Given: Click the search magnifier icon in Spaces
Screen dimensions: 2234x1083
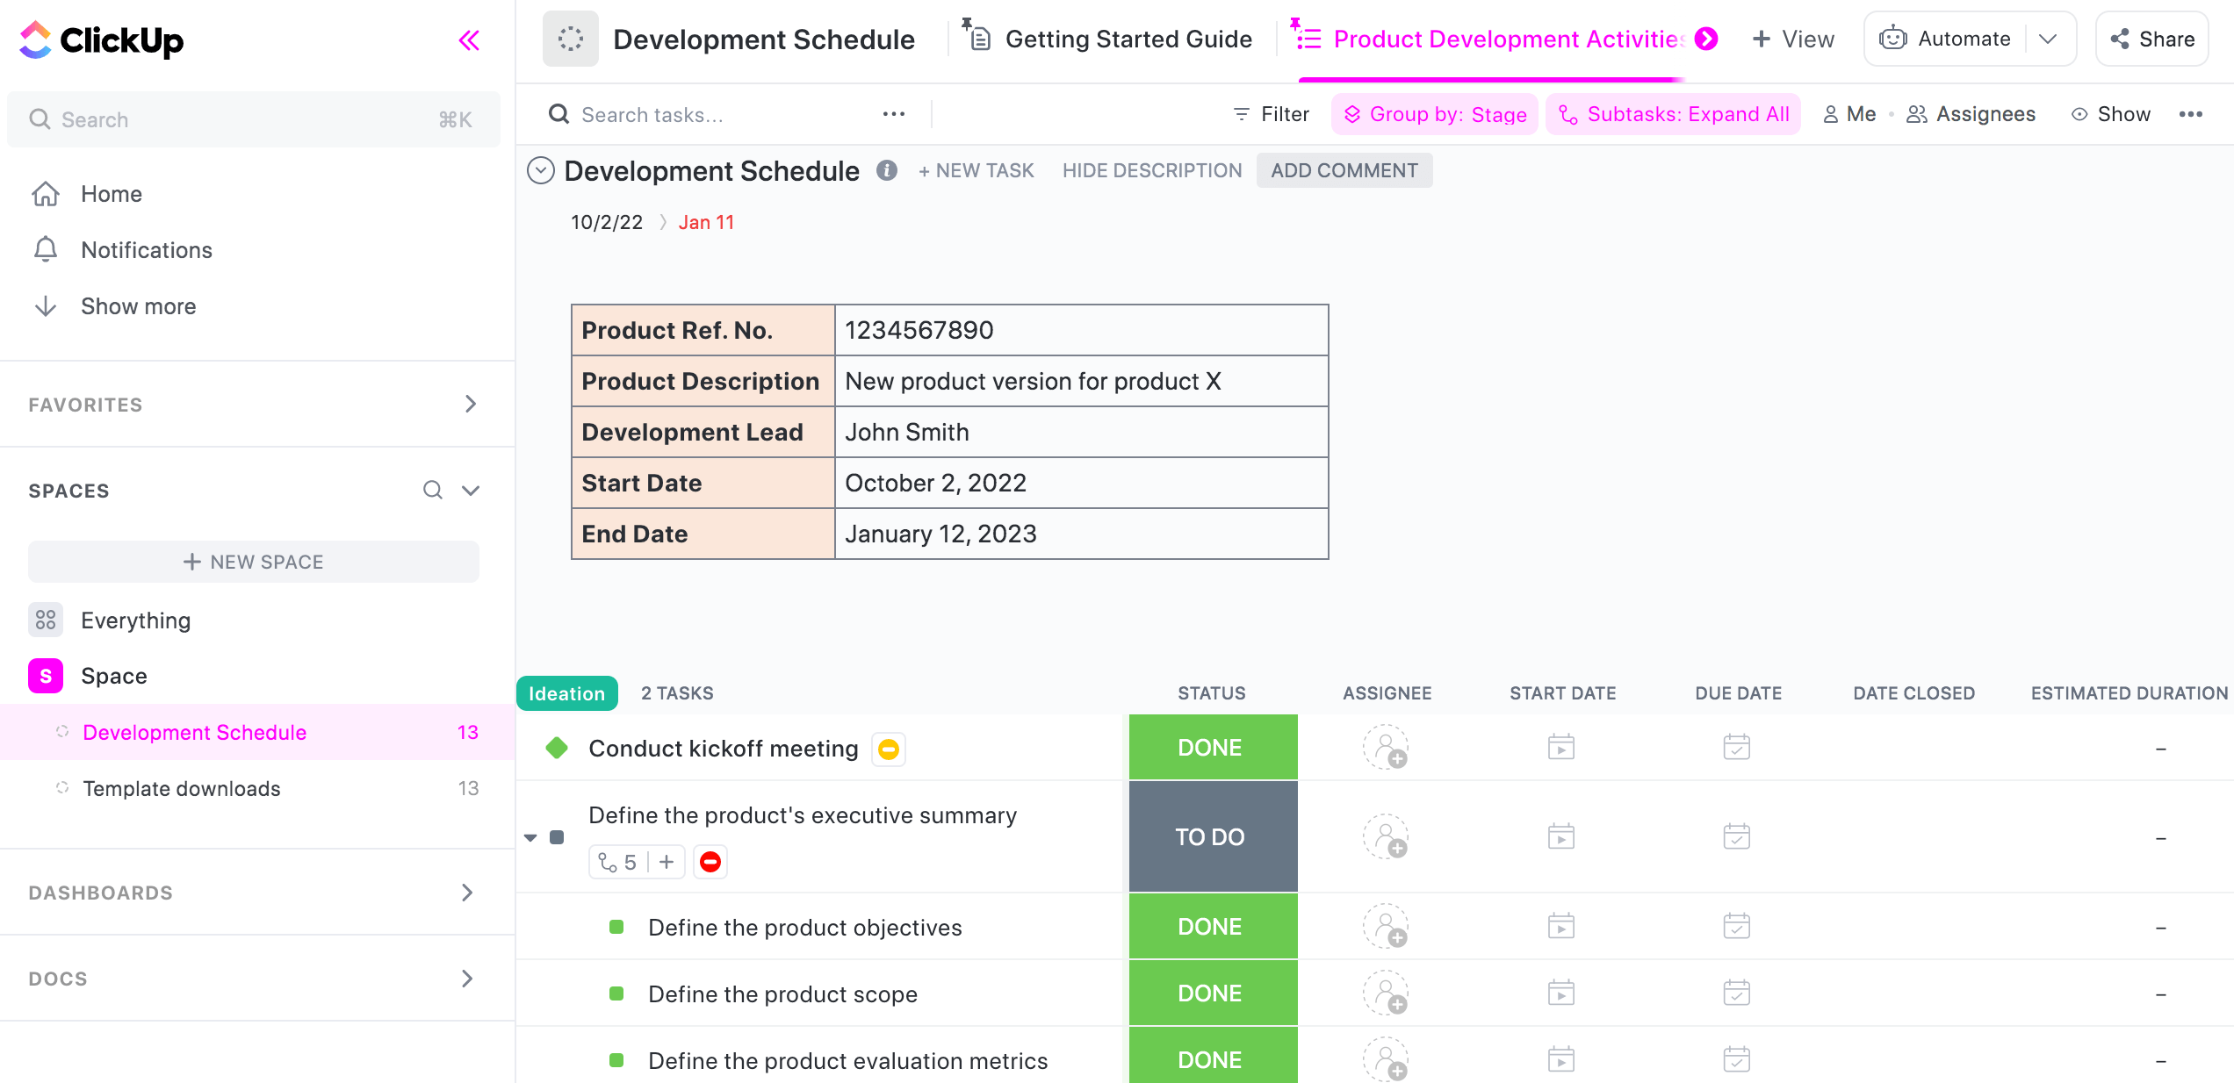Looking at the screenshot, I should [432, 490].
